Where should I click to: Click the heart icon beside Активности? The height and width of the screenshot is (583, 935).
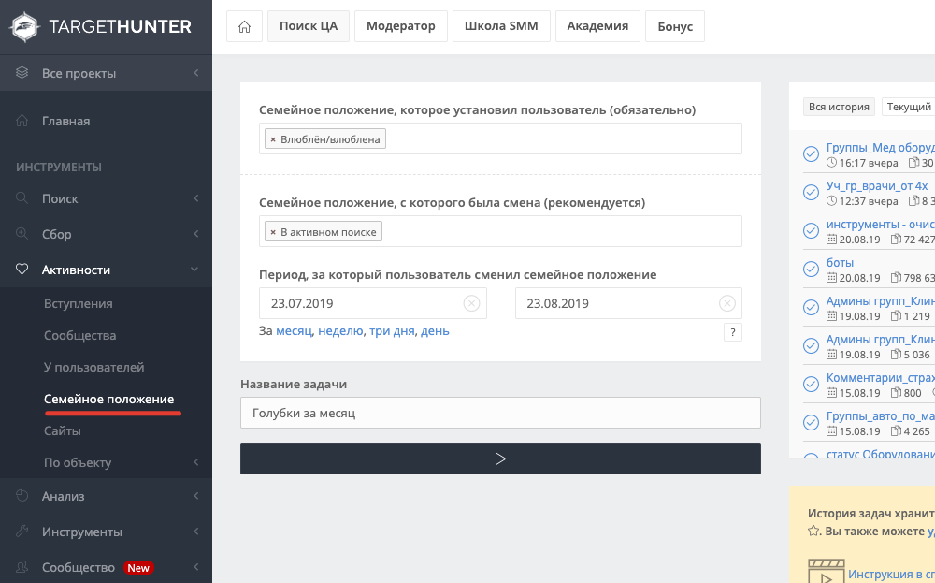click(22, 270)
